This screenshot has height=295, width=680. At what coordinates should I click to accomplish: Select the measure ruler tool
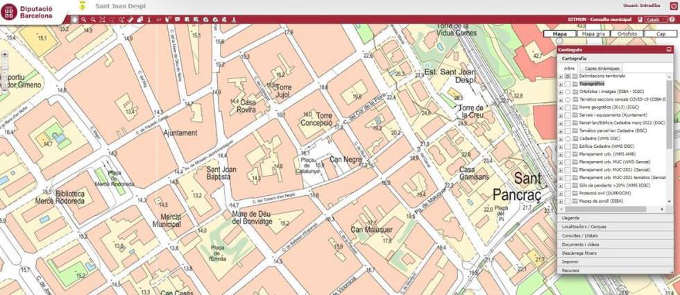130,19
